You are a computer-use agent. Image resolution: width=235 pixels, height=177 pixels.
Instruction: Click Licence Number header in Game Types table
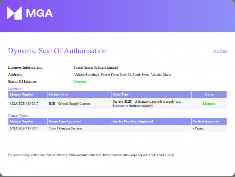click(28, 121)
